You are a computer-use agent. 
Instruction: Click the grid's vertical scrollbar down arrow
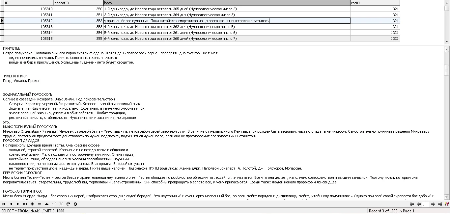pyautogui.click(x=447, y=42)
